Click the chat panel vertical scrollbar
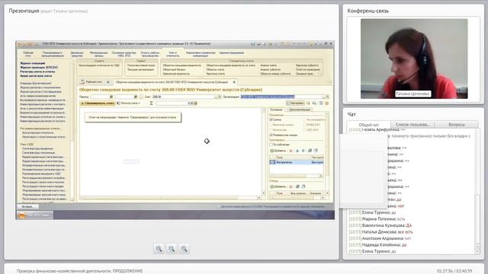This screenshot has height=274, width=488. [x=477, y=190]
